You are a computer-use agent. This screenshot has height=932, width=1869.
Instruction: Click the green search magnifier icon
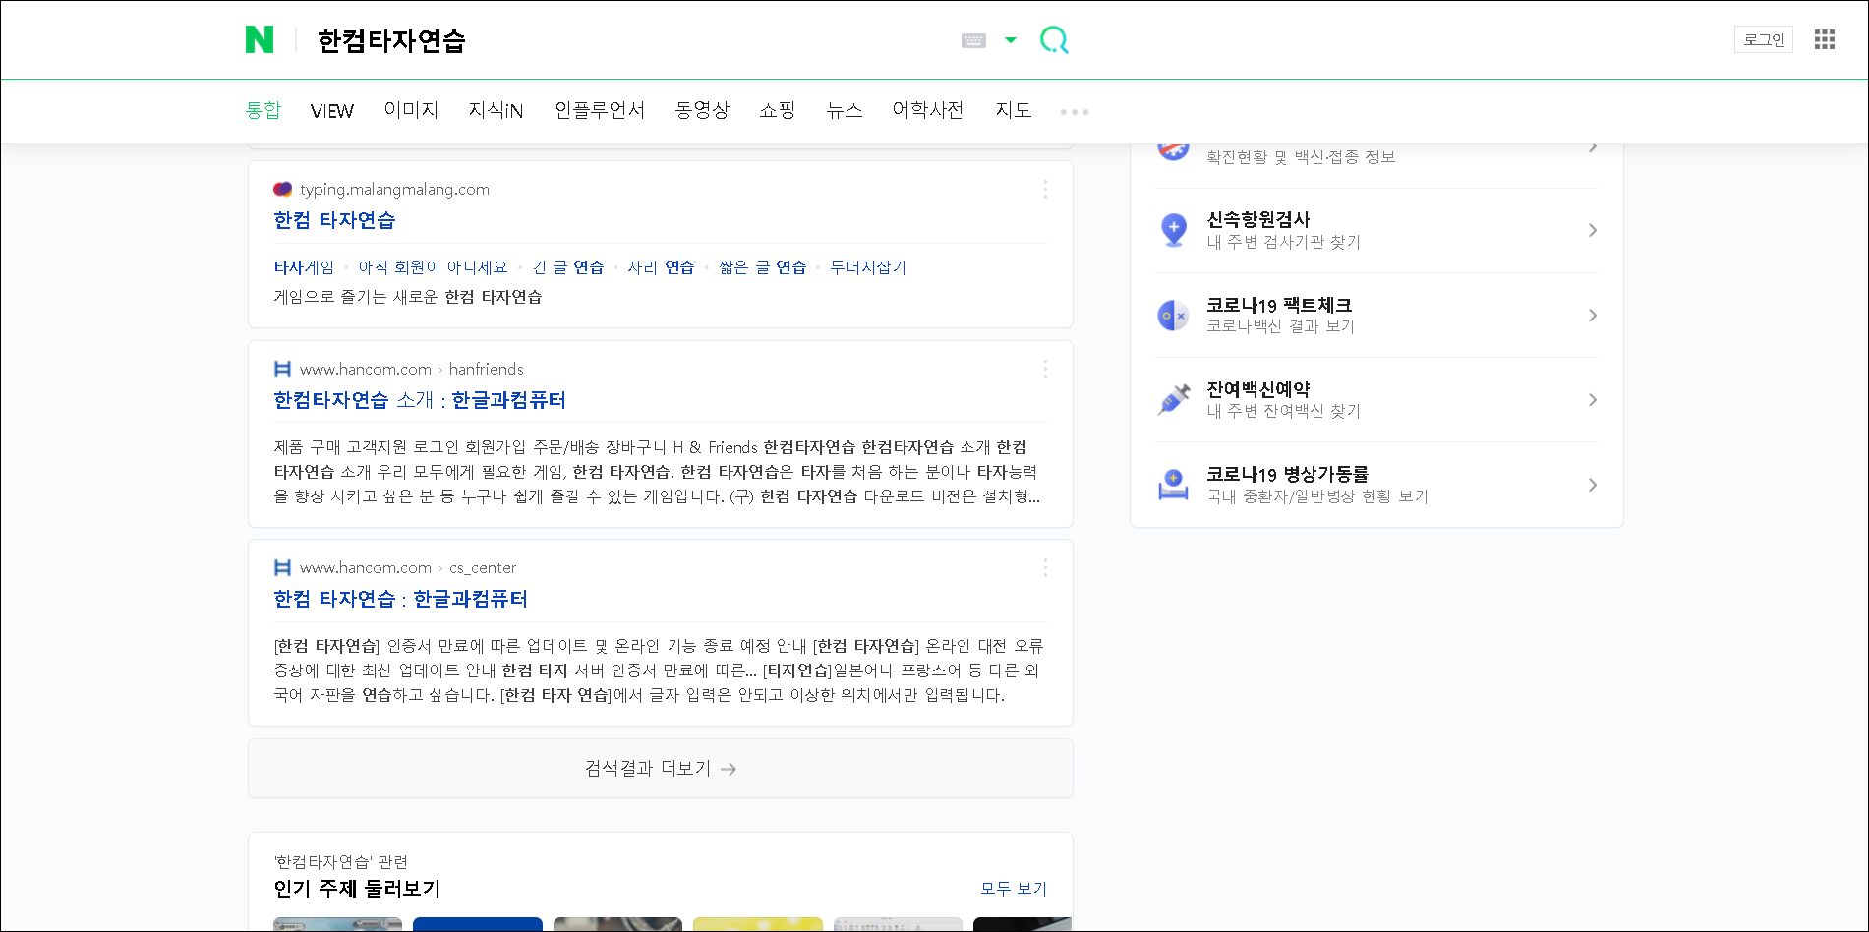1054,40
